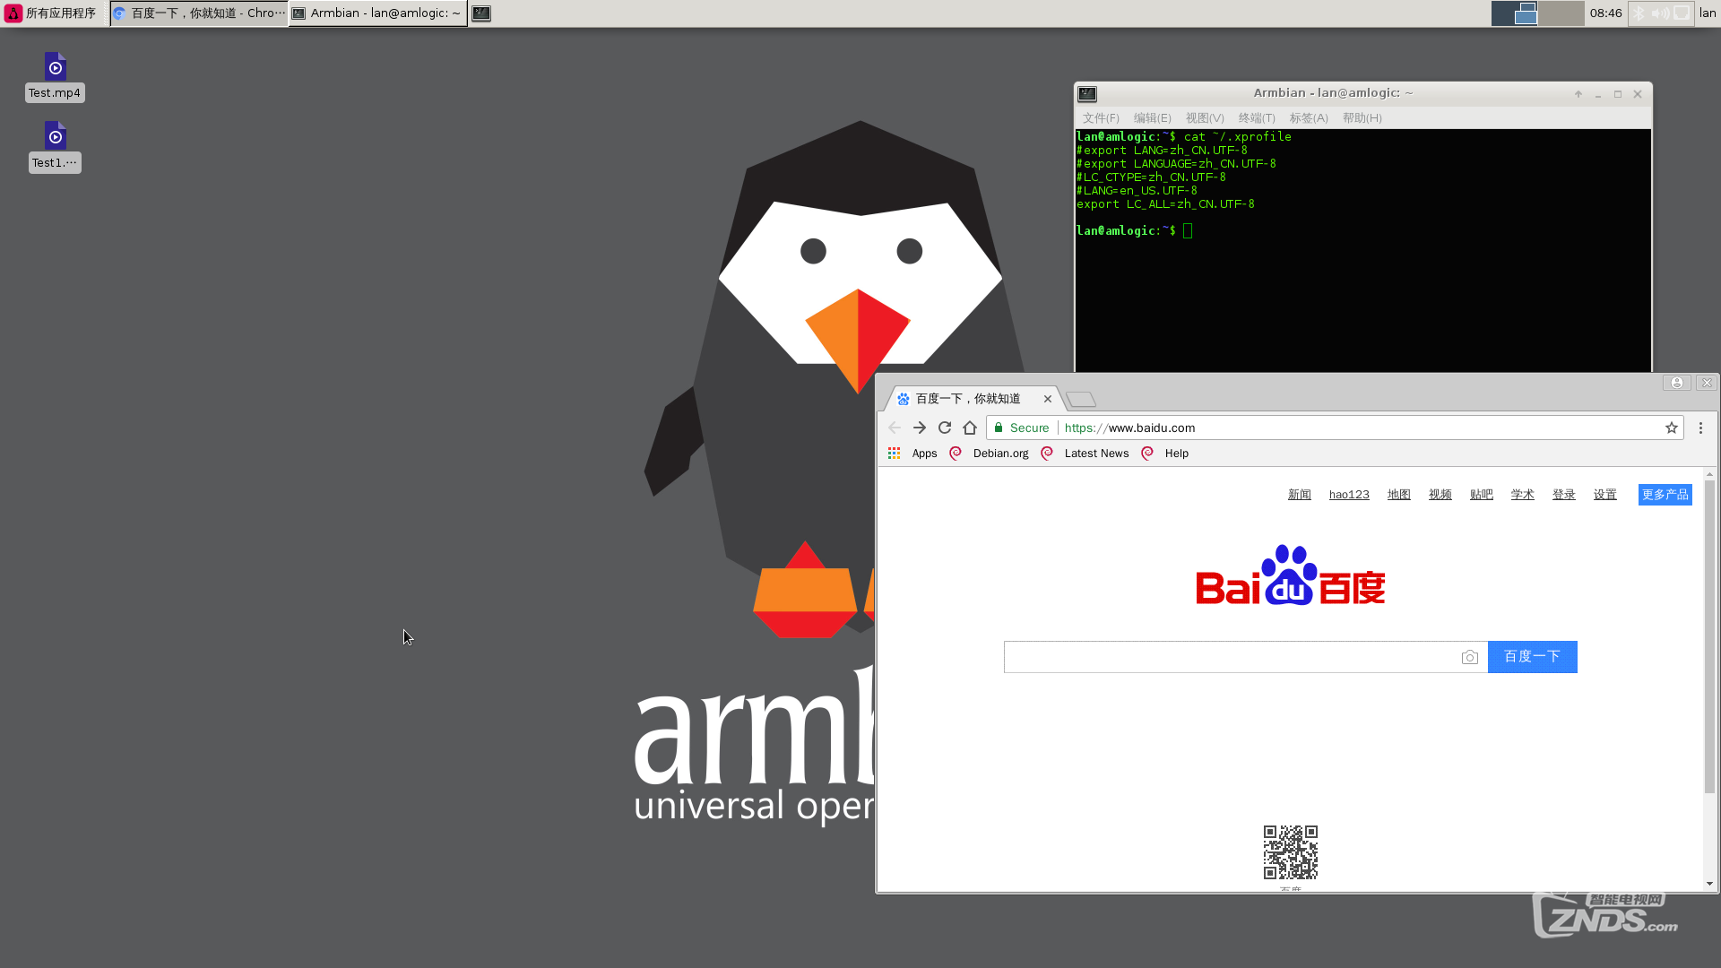The width and height of the screenshot is (1721, 968).
Task: Click the hao123 link on Baidu
Action: click(1349, 495)
